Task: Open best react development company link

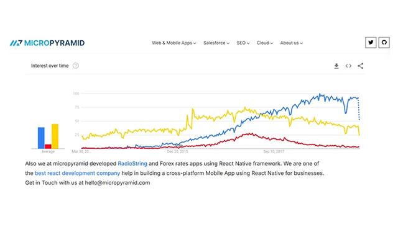Action: click(77, 173)
